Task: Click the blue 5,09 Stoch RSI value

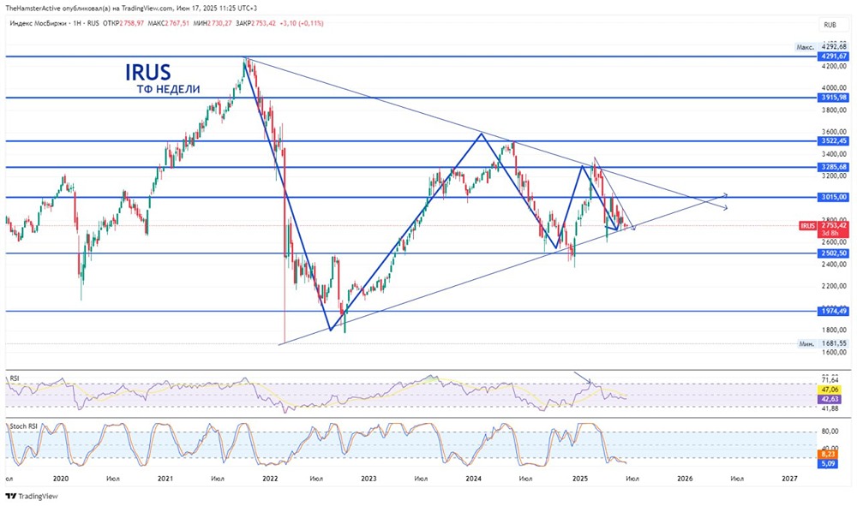Action: pos(828,463)
